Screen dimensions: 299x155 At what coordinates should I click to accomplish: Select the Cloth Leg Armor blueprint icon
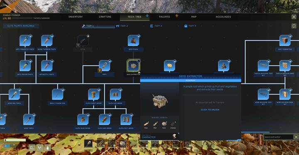pyautogui.click(x=115, y=94)
